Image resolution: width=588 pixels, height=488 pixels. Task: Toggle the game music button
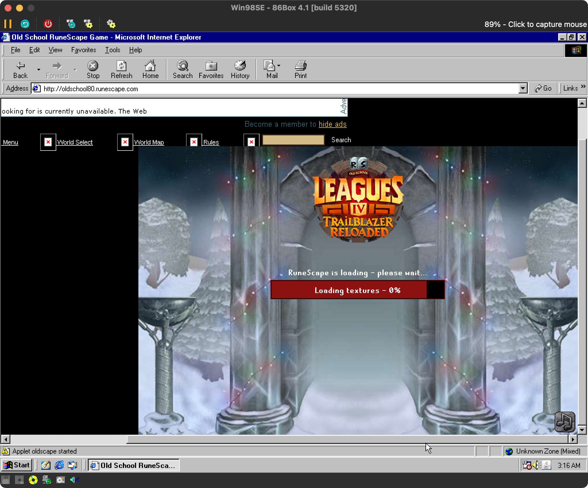click(565, 422)
